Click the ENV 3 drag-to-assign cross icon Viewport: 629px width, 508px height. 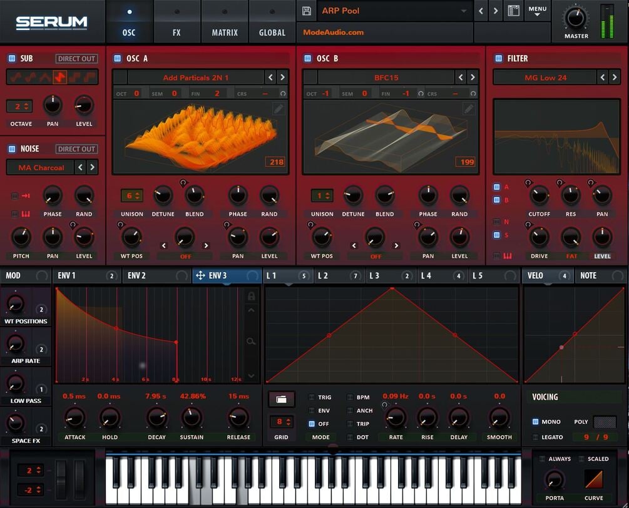[200, 275]
